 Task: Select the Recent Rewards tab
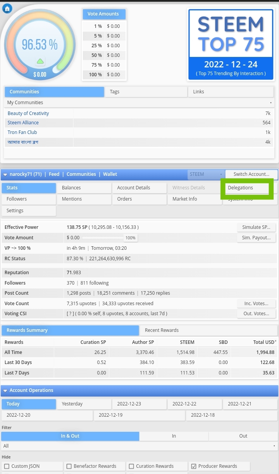pos(208,330)
